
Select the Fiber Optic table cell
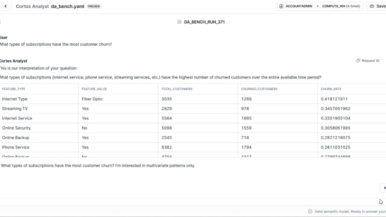[92, 99]
